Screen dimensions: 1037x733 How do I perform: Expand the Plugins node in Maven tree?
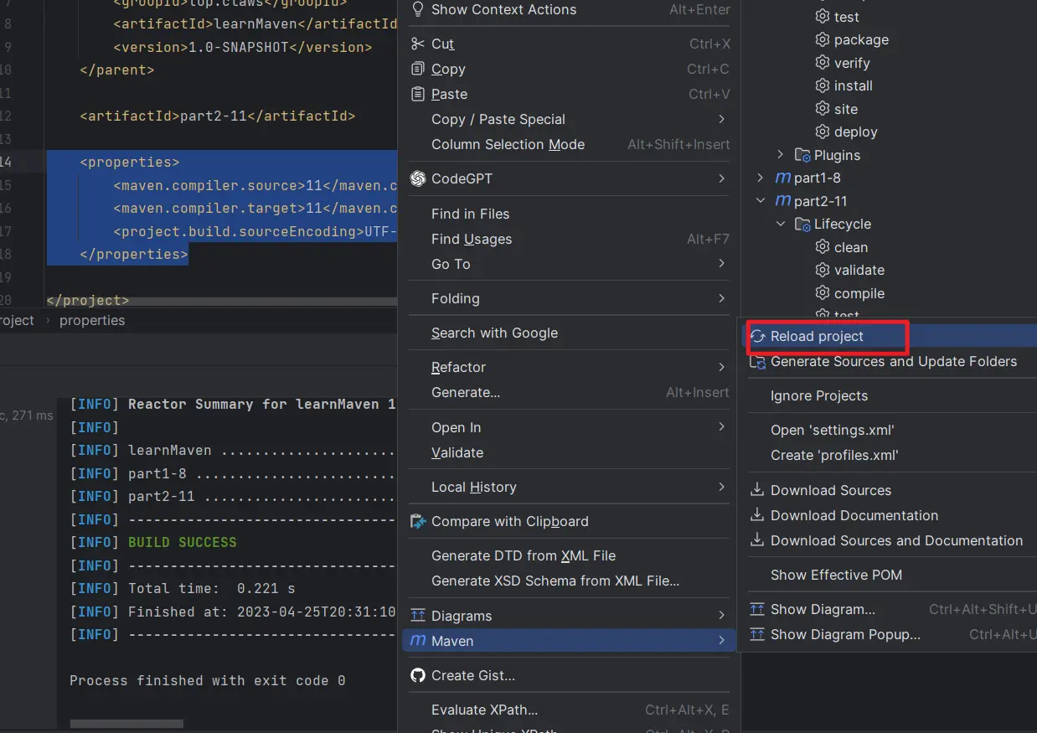point(781,155)
